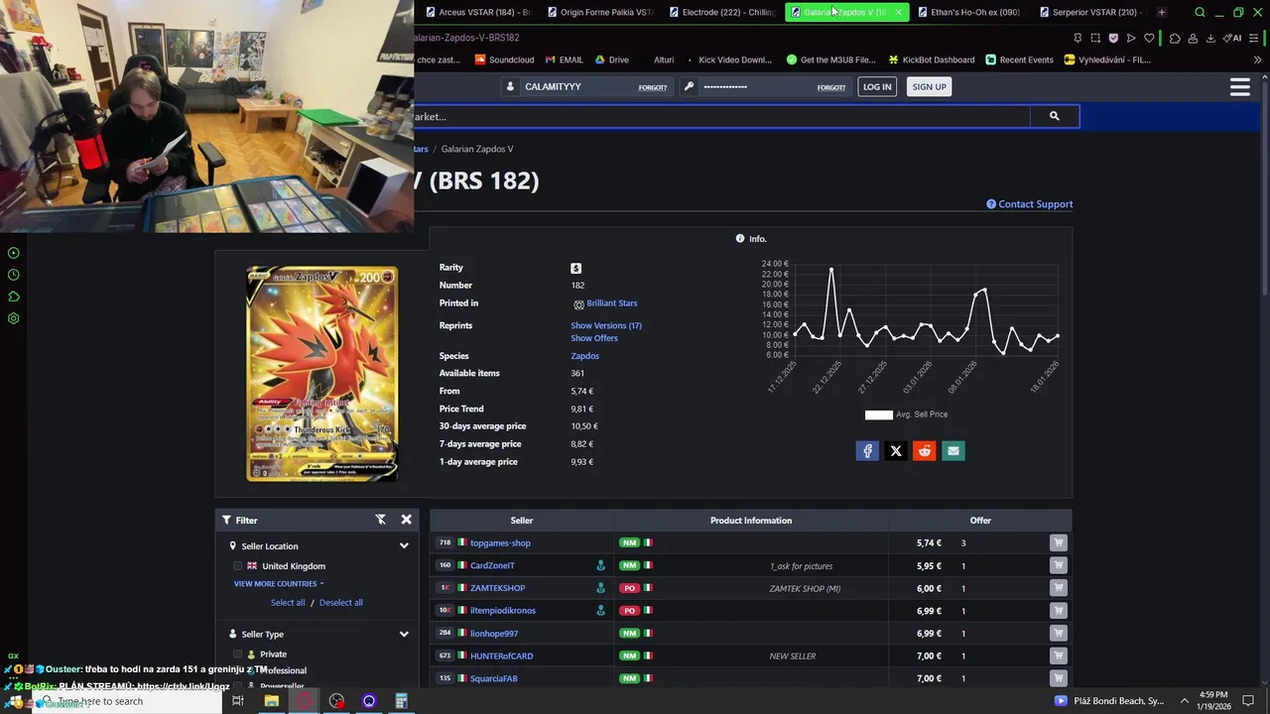
Task: Click the Contact Support link
Action: tap(1029, 204)
